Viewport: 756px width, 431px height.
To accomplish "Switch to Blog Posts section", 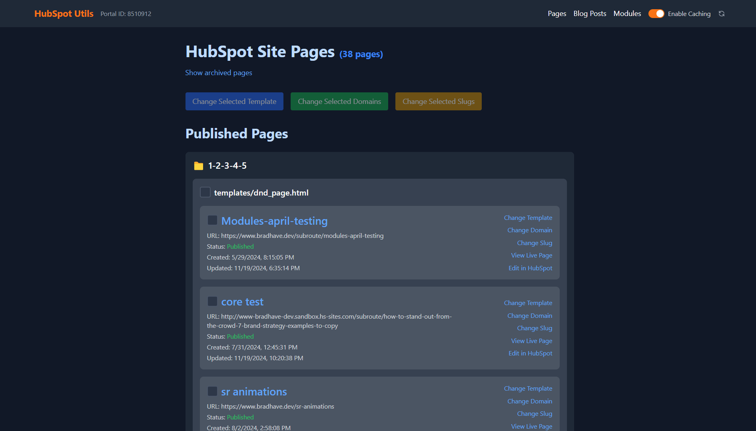I will tap(590, 13).
